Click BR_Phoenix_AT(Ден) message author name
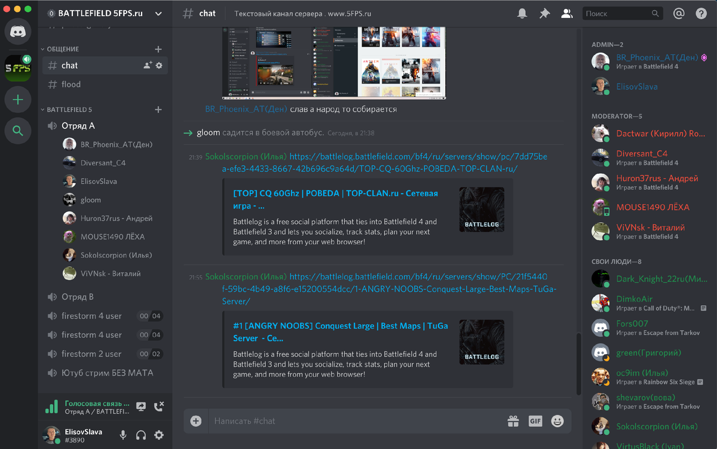The width and height of the screenshot is (717, 449). pos(246,109)
